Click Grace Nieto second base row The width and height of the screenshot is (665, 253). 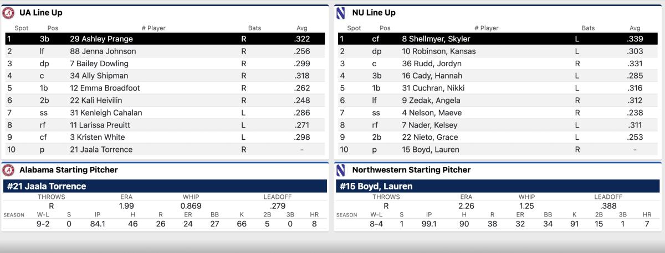[x=498, y=137]
